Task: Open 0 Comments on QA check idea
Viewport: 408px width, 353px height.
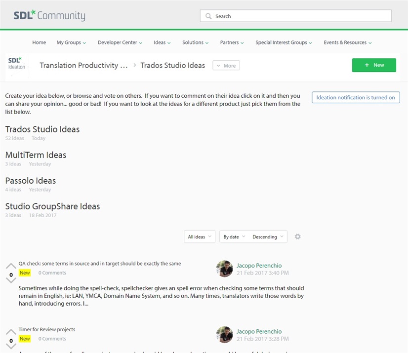Action: coord(52,273)
